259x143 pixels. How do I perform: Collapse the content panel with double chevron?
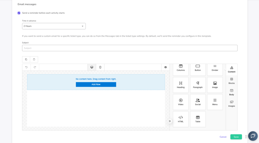pyautogui.click(x=170, y=121)
